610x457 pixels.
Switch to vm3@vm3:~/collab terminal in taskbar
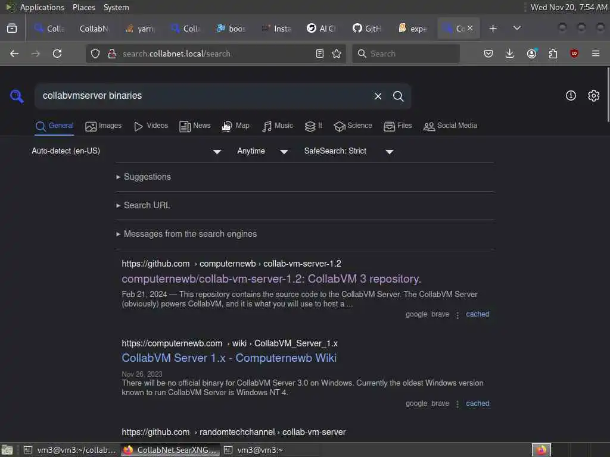(70, 450)
